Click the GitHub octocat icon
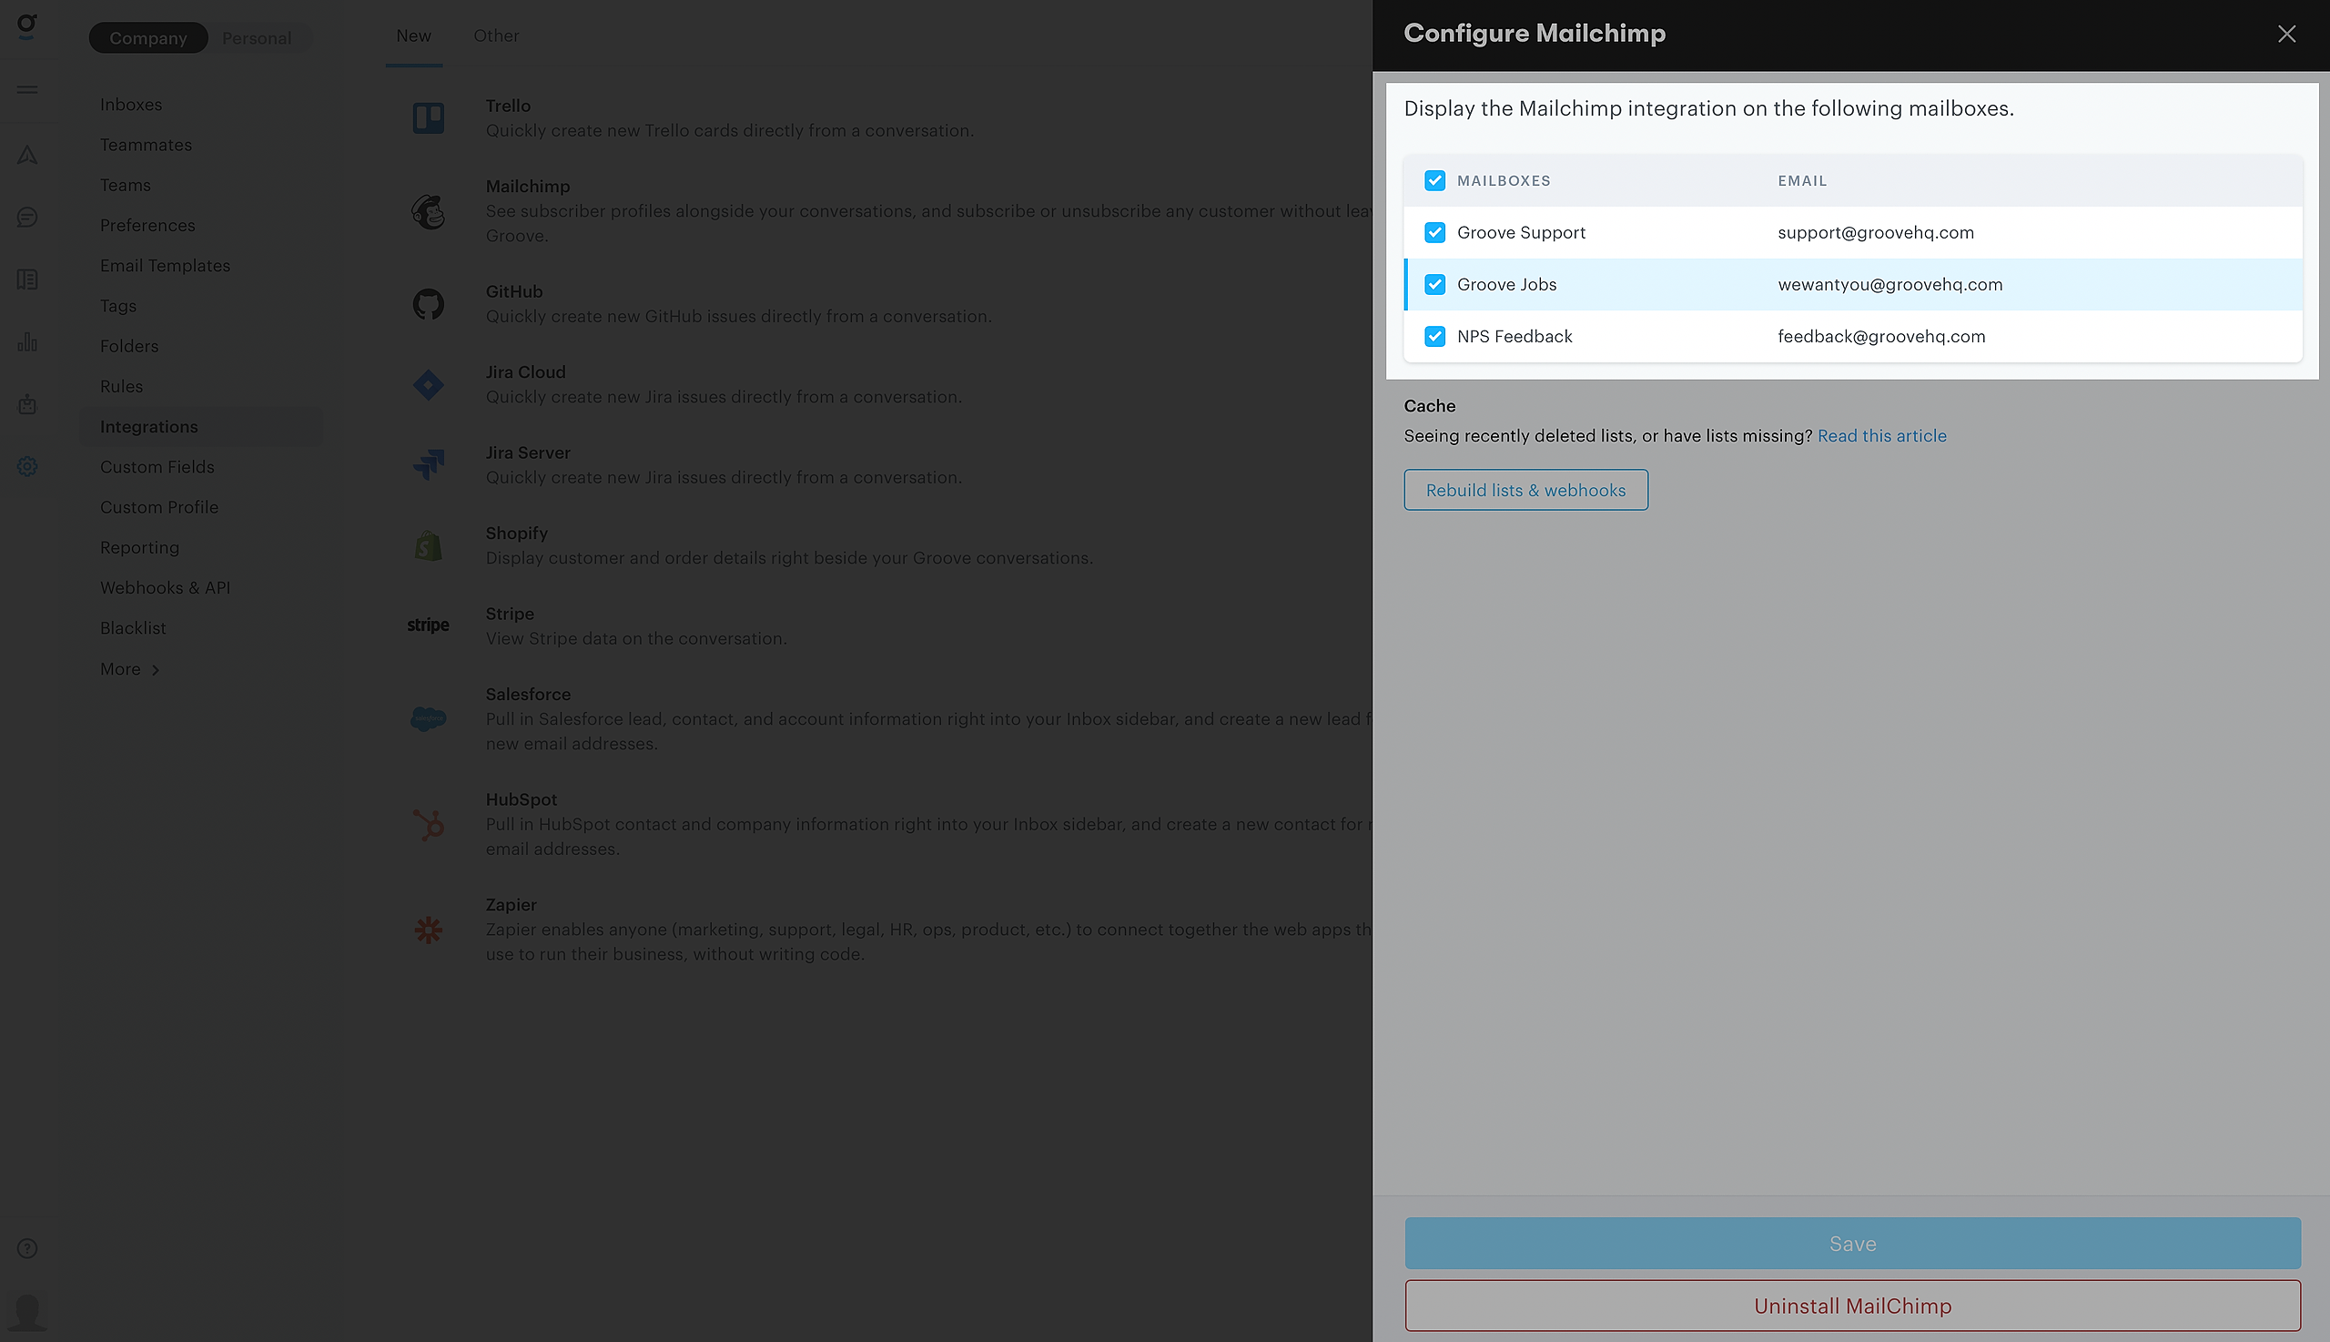Image resolution: width=2330 pixels, height=1342 pixels. [x=429, y=304]
